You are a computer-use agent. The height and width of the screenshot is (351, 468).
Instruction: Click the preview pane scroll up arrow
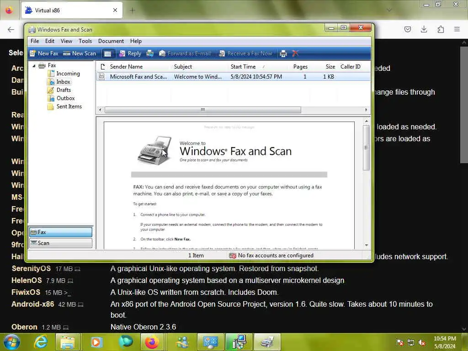click(367, 121)
